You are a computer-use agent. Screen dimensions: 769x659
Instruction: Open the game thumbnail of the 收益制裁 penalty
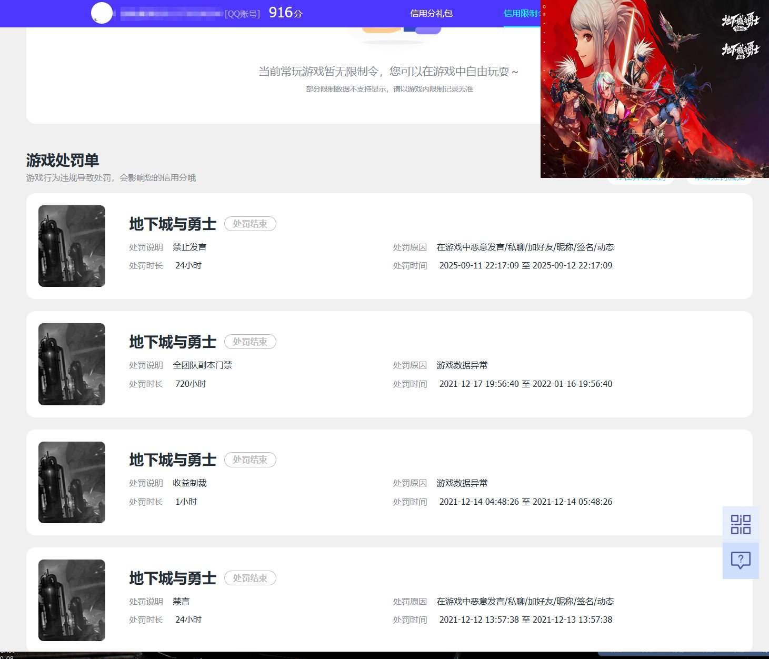pyautogui.click(x=72, y=482)
